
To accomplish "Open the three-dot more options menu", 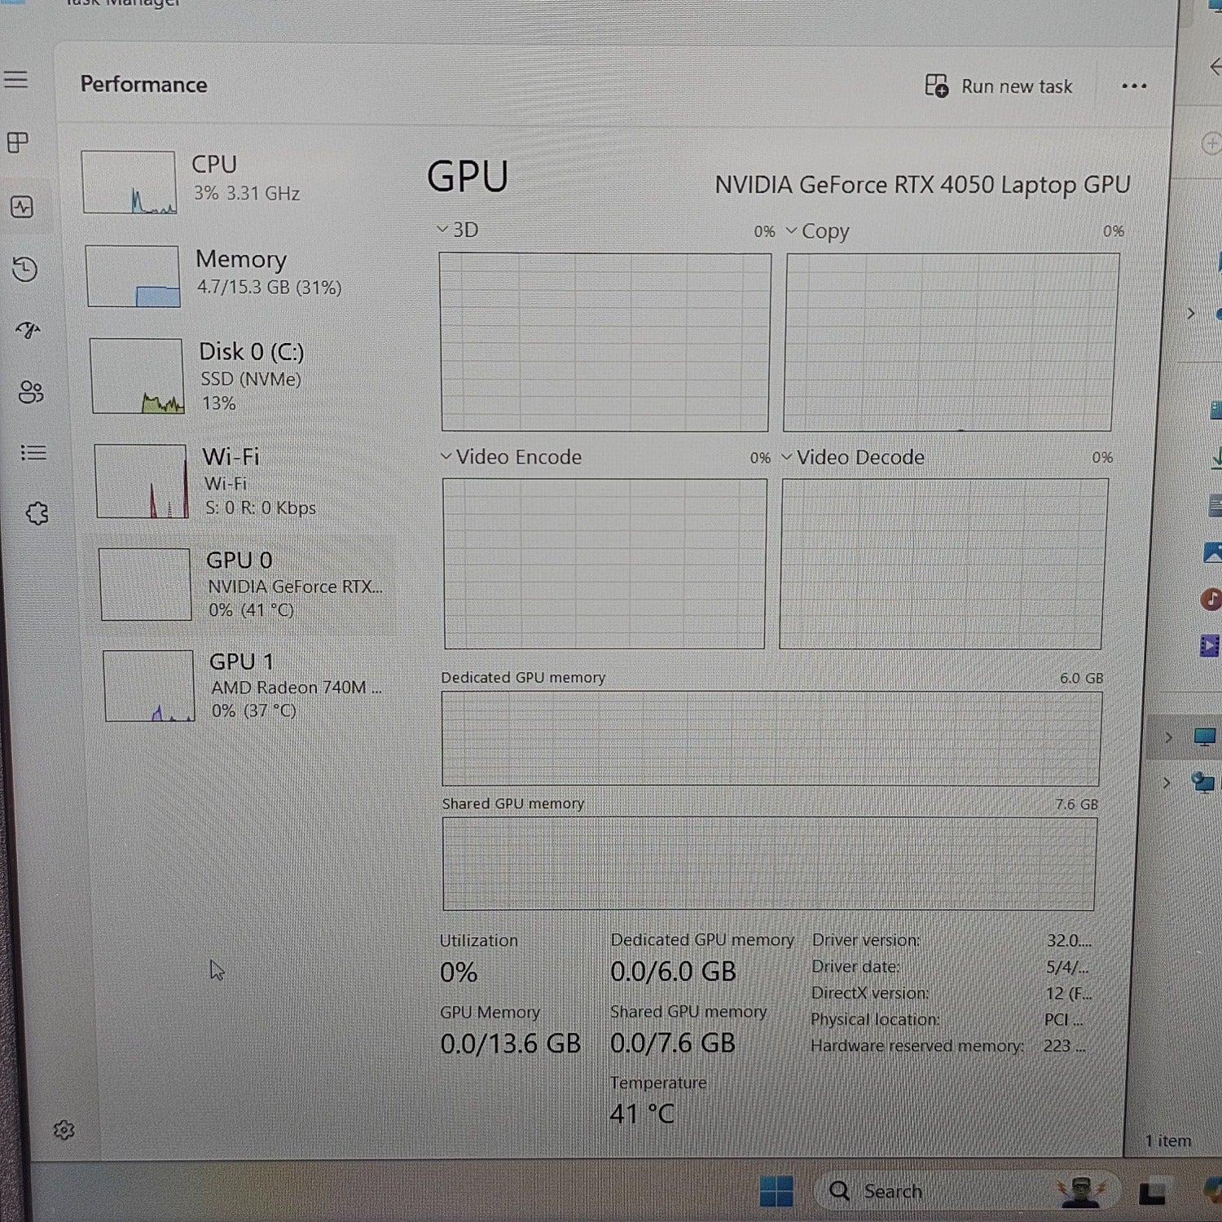I will 1134,86.
